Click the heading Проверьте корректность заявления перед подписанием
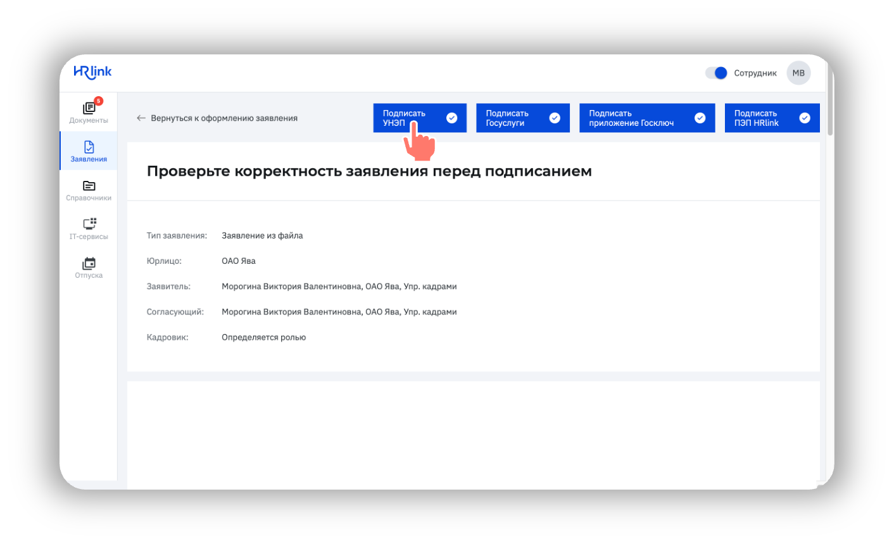 click(369, 171)
